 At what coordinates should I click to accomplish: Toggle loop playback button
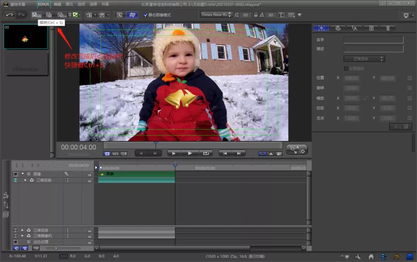coord(206,153)
